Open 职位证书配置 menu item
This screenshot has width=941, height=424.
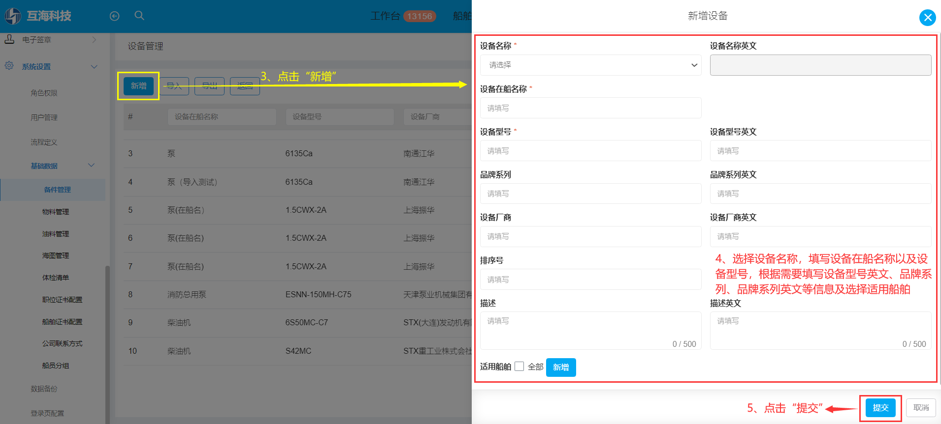click(x=62, y=300)
